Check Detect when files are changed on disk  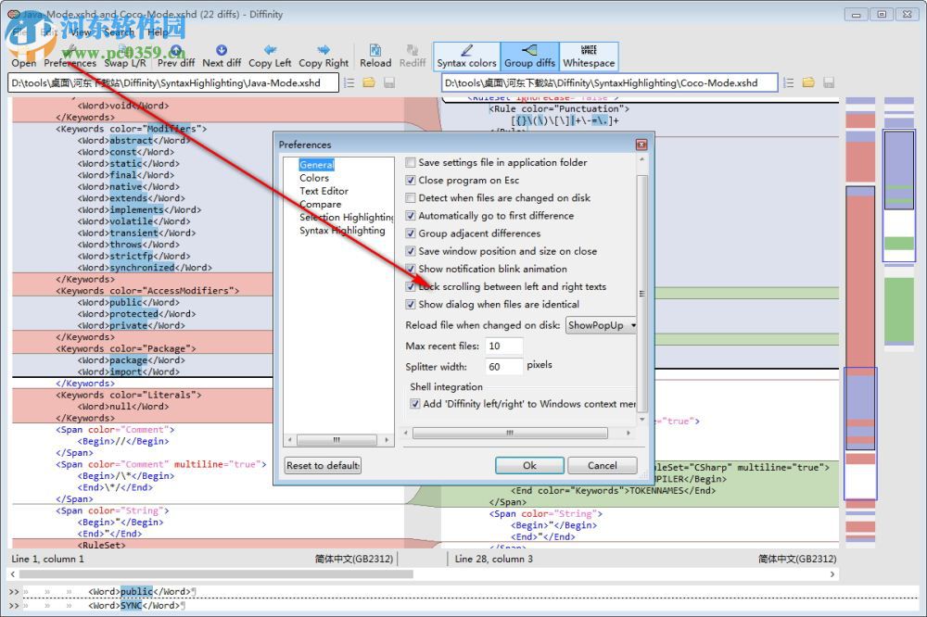click(x=411, y=197)
